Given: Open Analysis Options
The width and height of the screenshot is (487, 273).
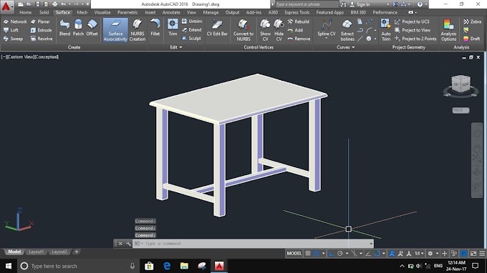Looking at the screenshot, I should pyautogui.click(x=448, y=30).
